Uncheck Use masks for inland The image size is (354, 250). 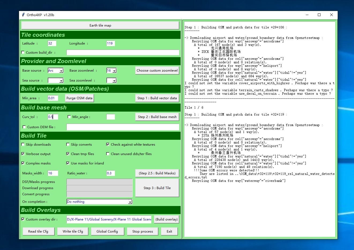pos(68,163)
